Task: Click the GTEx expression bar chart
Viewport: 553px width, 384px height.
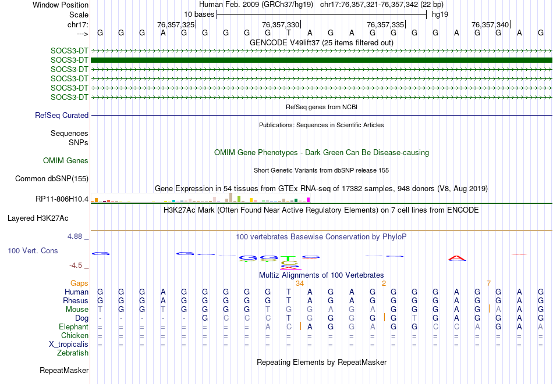Action: [x=200, y=198]
